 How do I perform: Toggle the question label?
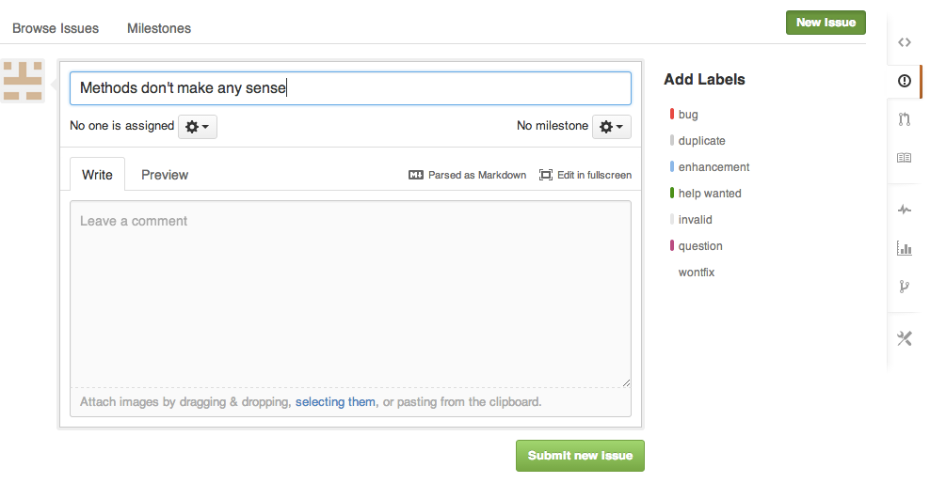click(x=700, y=246)
